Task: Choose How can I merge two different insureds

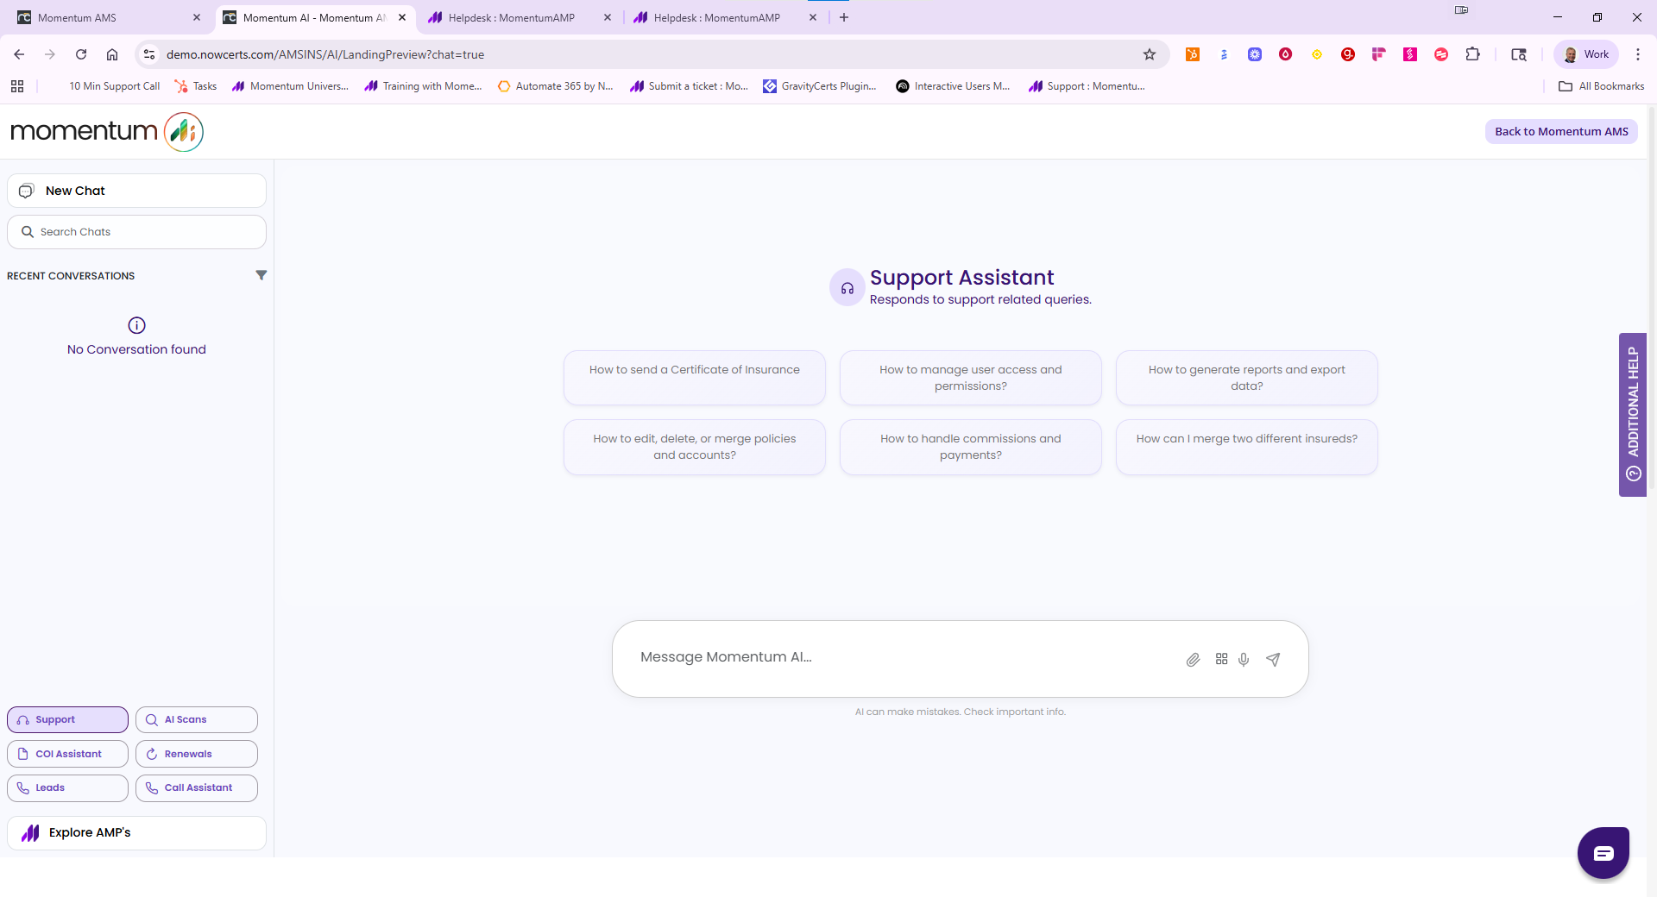Action: point(1247,447)
